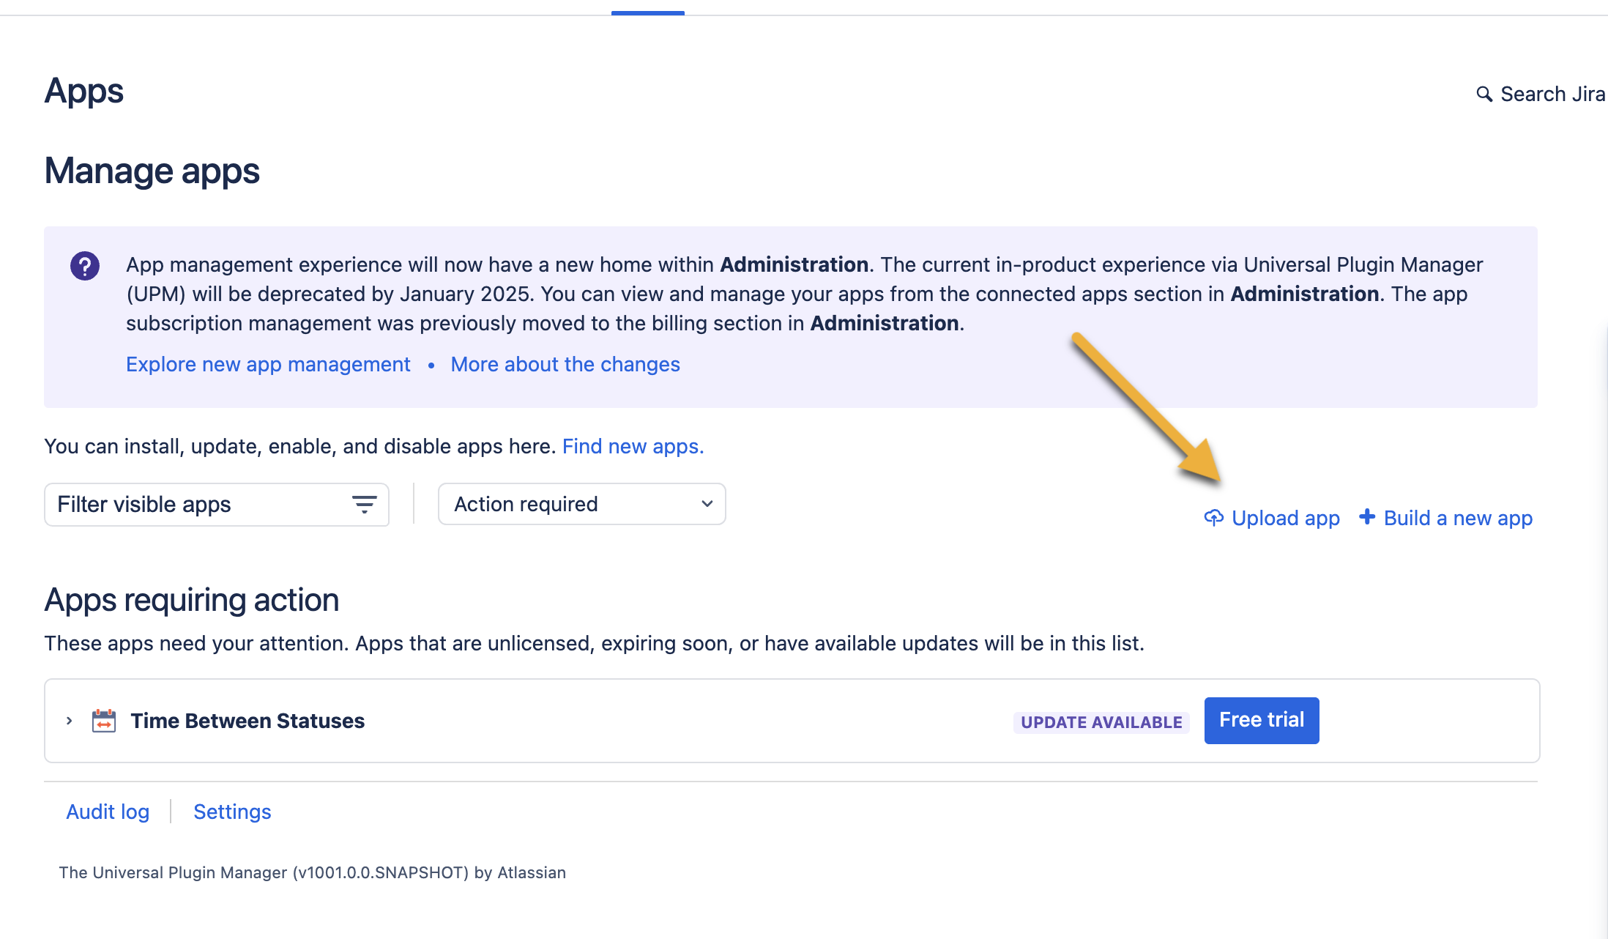The width and height of the screenshot is (1608, 939).
Task: Click the Upload app cloud icon
Action: click(1213, 518)
